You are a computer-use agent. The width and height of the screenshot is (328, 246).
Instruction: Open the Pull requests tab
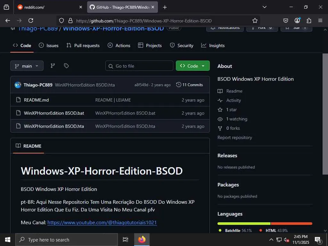coord(83,45)
